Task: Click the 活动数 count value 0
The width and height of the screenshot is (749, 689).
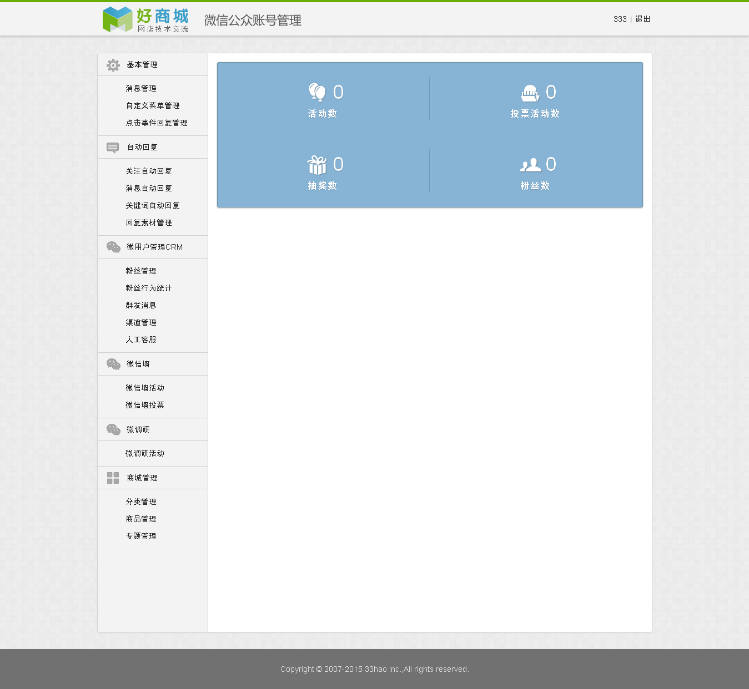Action: [x=338, y=92]
